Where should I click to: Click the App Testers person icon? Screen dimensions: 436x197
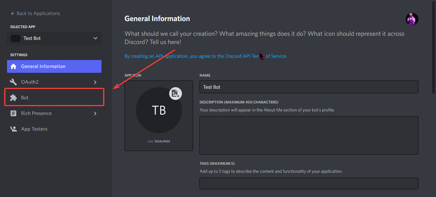tap(13, 129)
